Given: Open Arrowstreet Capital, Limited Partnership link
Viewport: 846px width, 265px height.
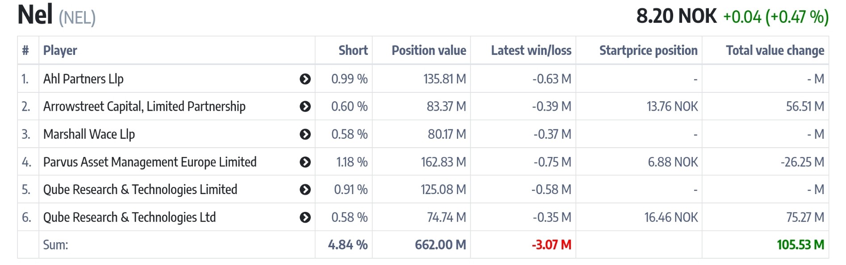Looking at the screenshot, I should coord(144,107).
